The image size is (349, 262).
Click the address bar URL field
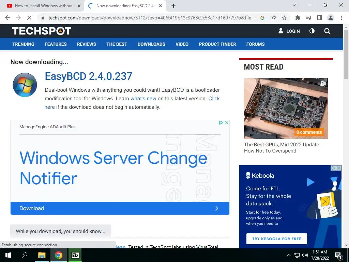(151, 18)
